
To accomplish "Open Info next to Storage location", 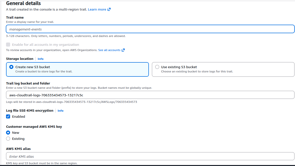I will click(x=41, y=59).
